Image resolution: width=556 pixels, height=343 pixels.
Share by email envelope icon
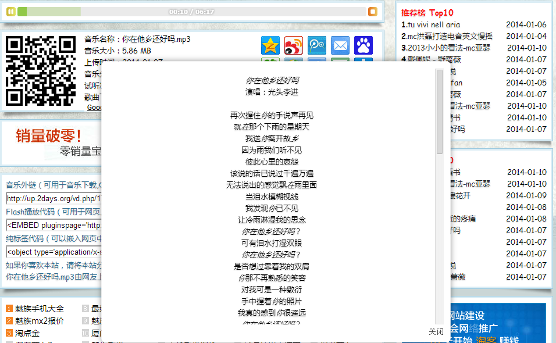[340, 45]
